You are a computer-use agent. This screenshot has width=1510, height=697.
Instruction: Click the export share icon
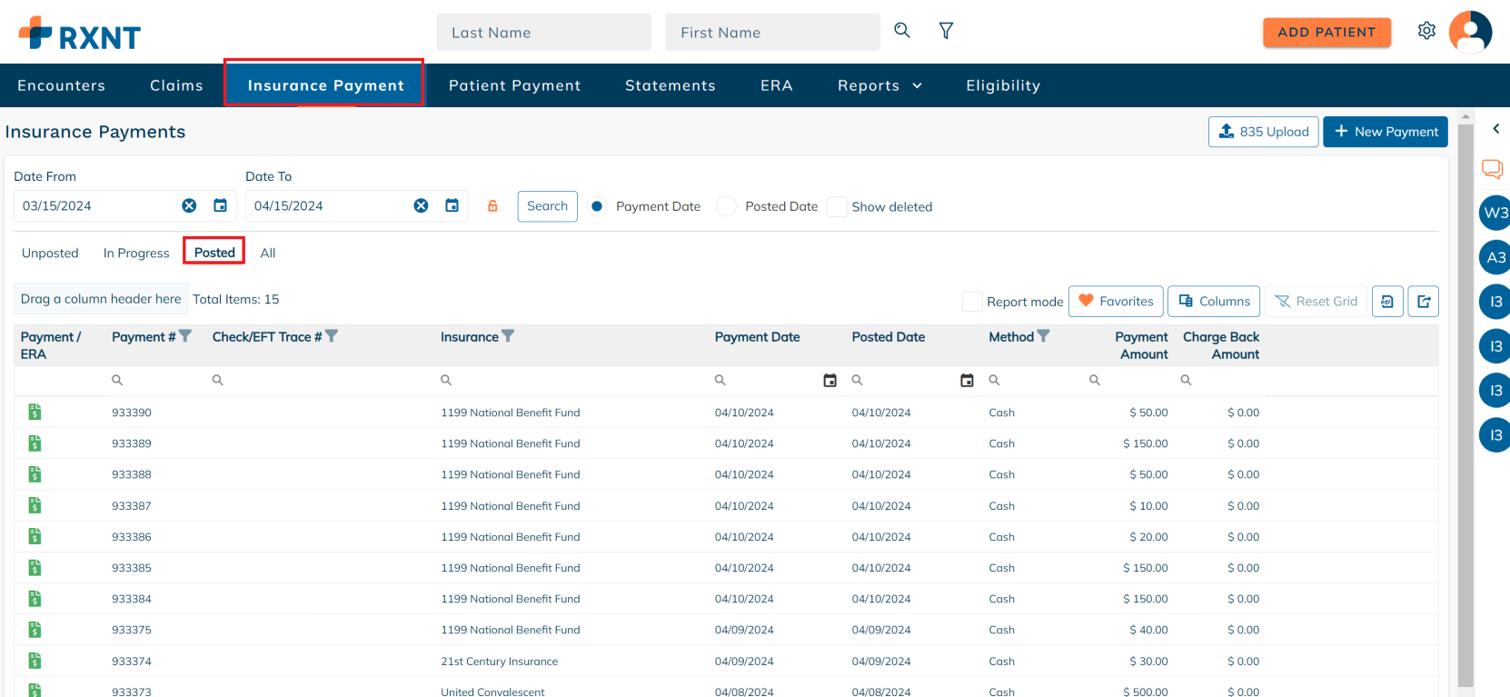tap(1424, 302)
